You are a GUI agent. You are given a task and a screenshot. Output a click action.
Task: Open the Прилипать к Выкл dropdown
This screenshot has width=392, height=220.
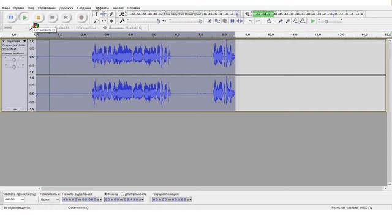[50, 200]
